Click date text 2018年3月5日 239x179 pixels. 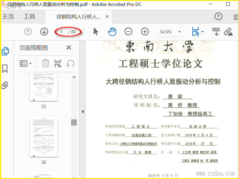point(163,175)
